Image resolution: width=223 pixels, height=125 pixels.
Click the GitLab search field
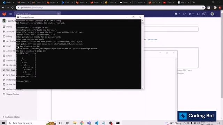[38, 14]
